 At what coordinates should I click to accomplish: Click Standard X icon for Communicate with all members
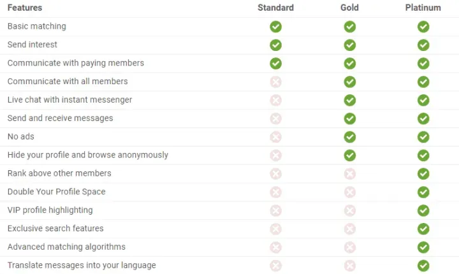[275, 82]
